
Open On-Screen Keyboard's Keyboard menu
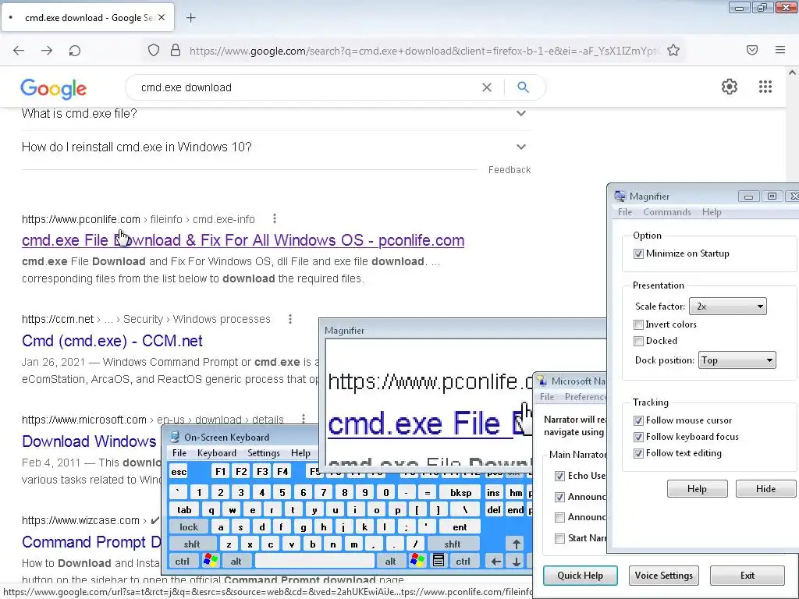point(217,453)
